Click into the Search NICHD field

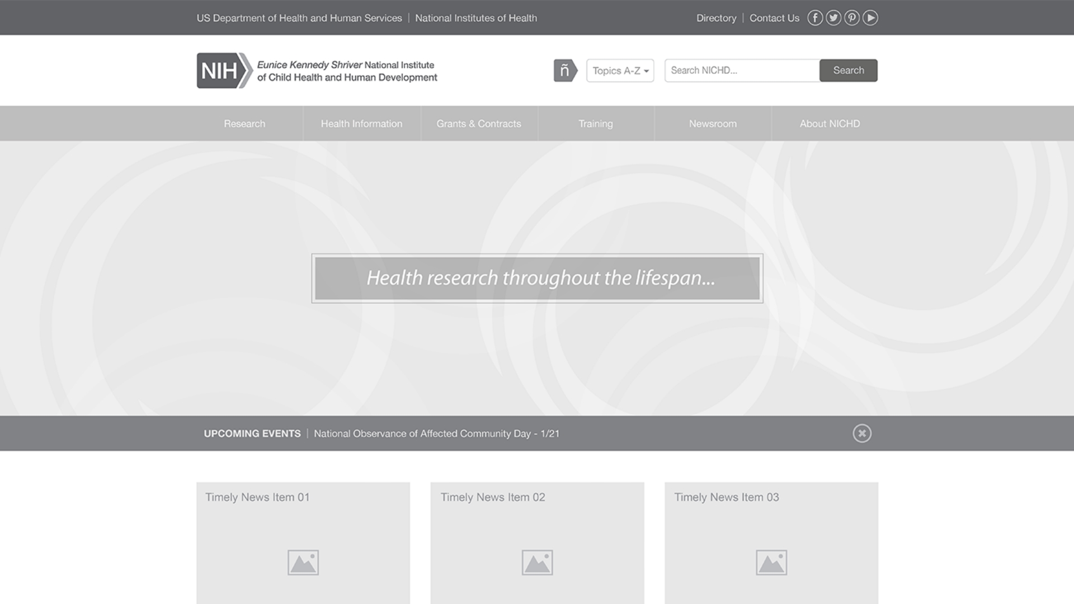[x=742, y=70]
